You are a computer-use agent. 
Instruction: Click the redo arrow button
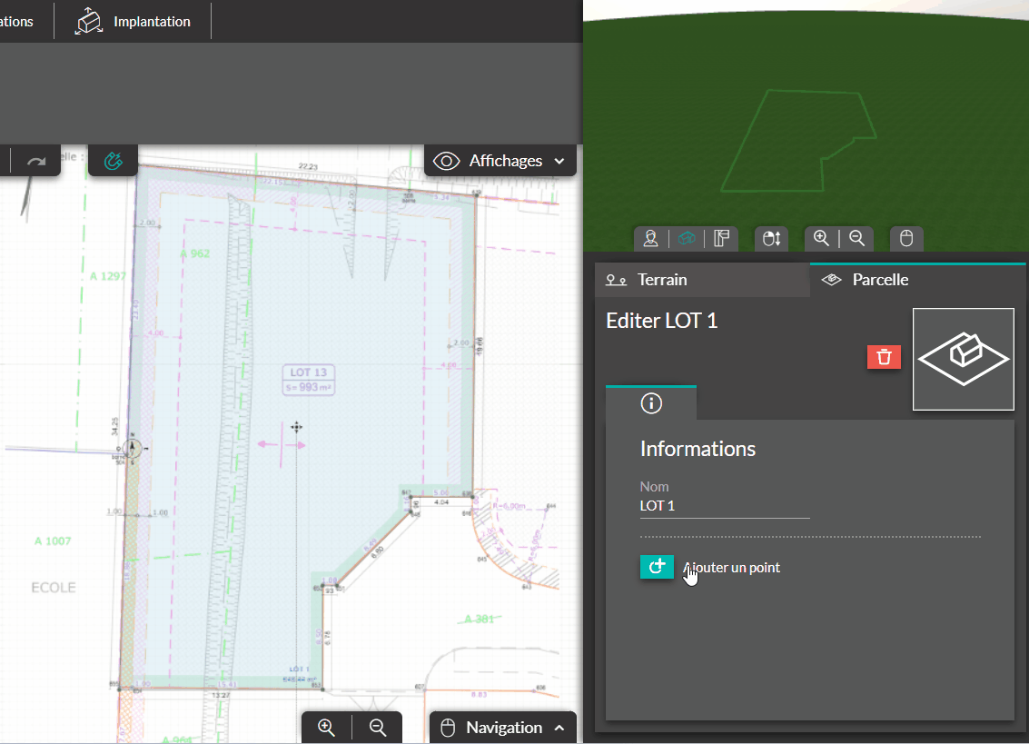tap(36, 162)
